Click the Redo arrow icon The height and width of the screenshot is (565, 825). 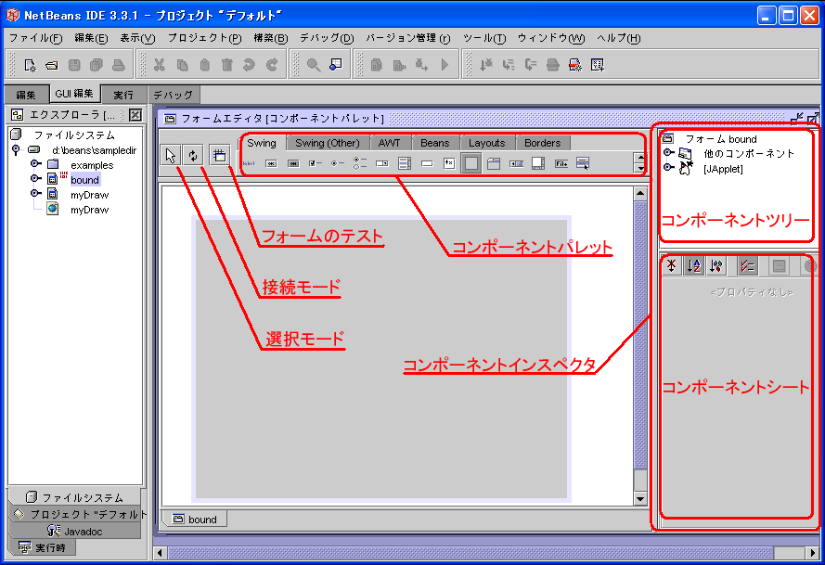click(x=272, y=65)
